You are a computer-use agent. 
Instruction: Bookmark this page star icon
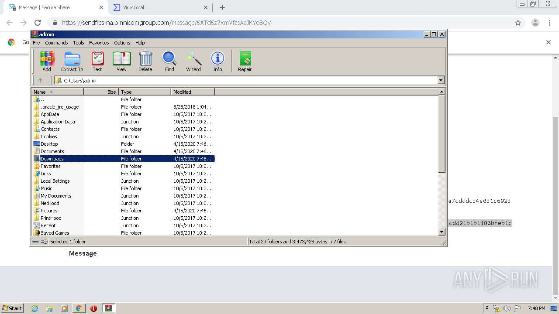pos(518,23)
